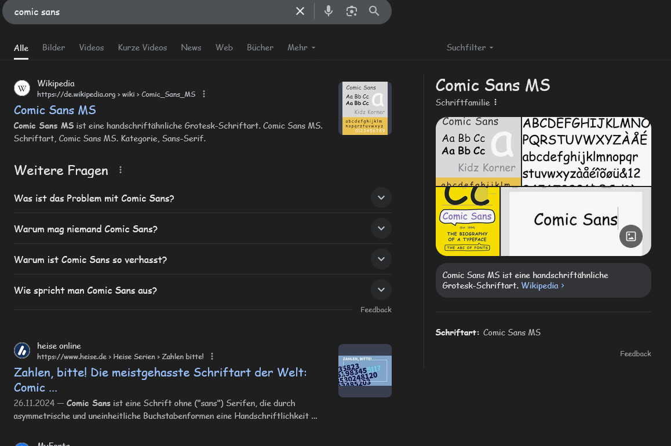Screen dimensions: 671x446
Task: Switch to the Kurze Videos tab
Action: pyautogui.click(x=143, y=47)
